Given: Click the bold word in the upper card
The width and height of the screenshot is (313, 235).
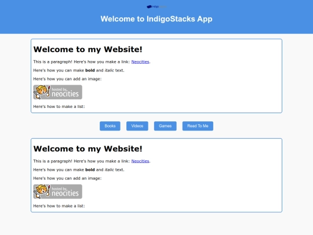Looking at the screenshot, I should click(90, 70).
